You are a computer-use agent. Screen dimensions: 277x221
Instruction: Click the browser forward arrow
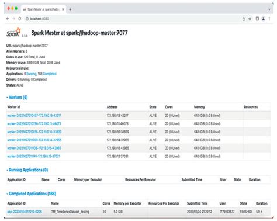tap(13, 19)
